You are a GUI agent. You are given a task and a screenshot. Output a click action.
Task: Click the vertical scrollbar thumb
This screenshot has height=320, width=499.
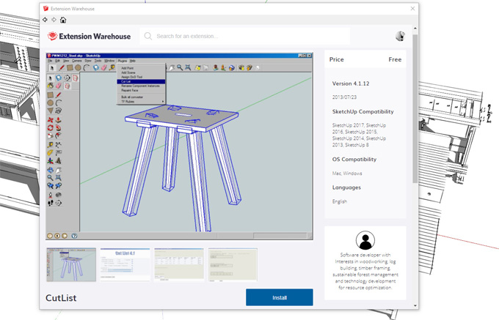(415, 109)
